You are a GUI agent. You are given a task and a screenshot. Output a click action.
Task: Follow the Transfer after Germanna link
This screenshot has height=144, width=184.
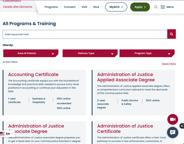[18, 6]
